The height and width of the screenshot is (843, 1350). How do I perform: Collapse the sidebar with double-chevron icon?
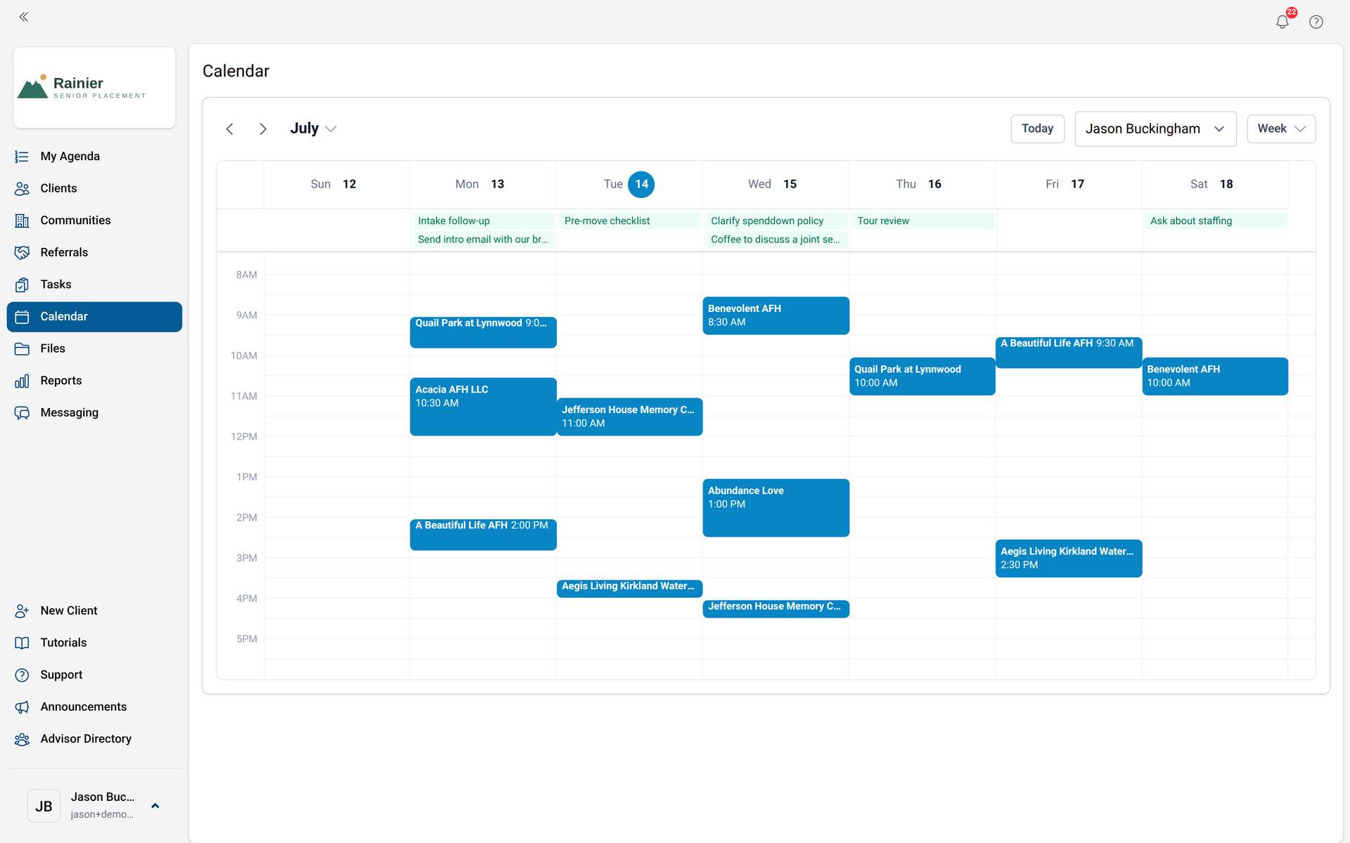click(x=24, y=17)
